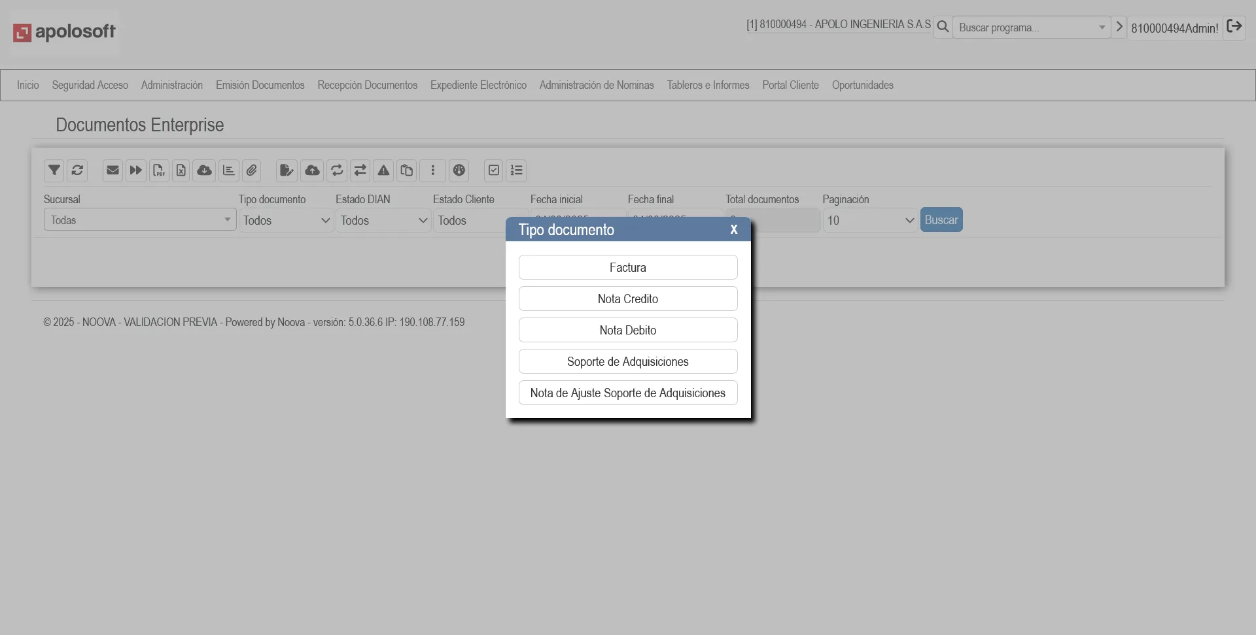The height and width of the screenshot is (635, 1256).
Task: Open the Tableros e Informes menu
Action: pyautogui.click(x=708, y=85)
